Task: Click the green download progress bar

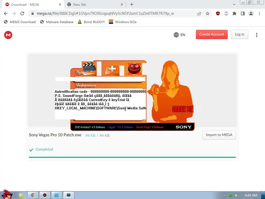Action: (132, 157)
